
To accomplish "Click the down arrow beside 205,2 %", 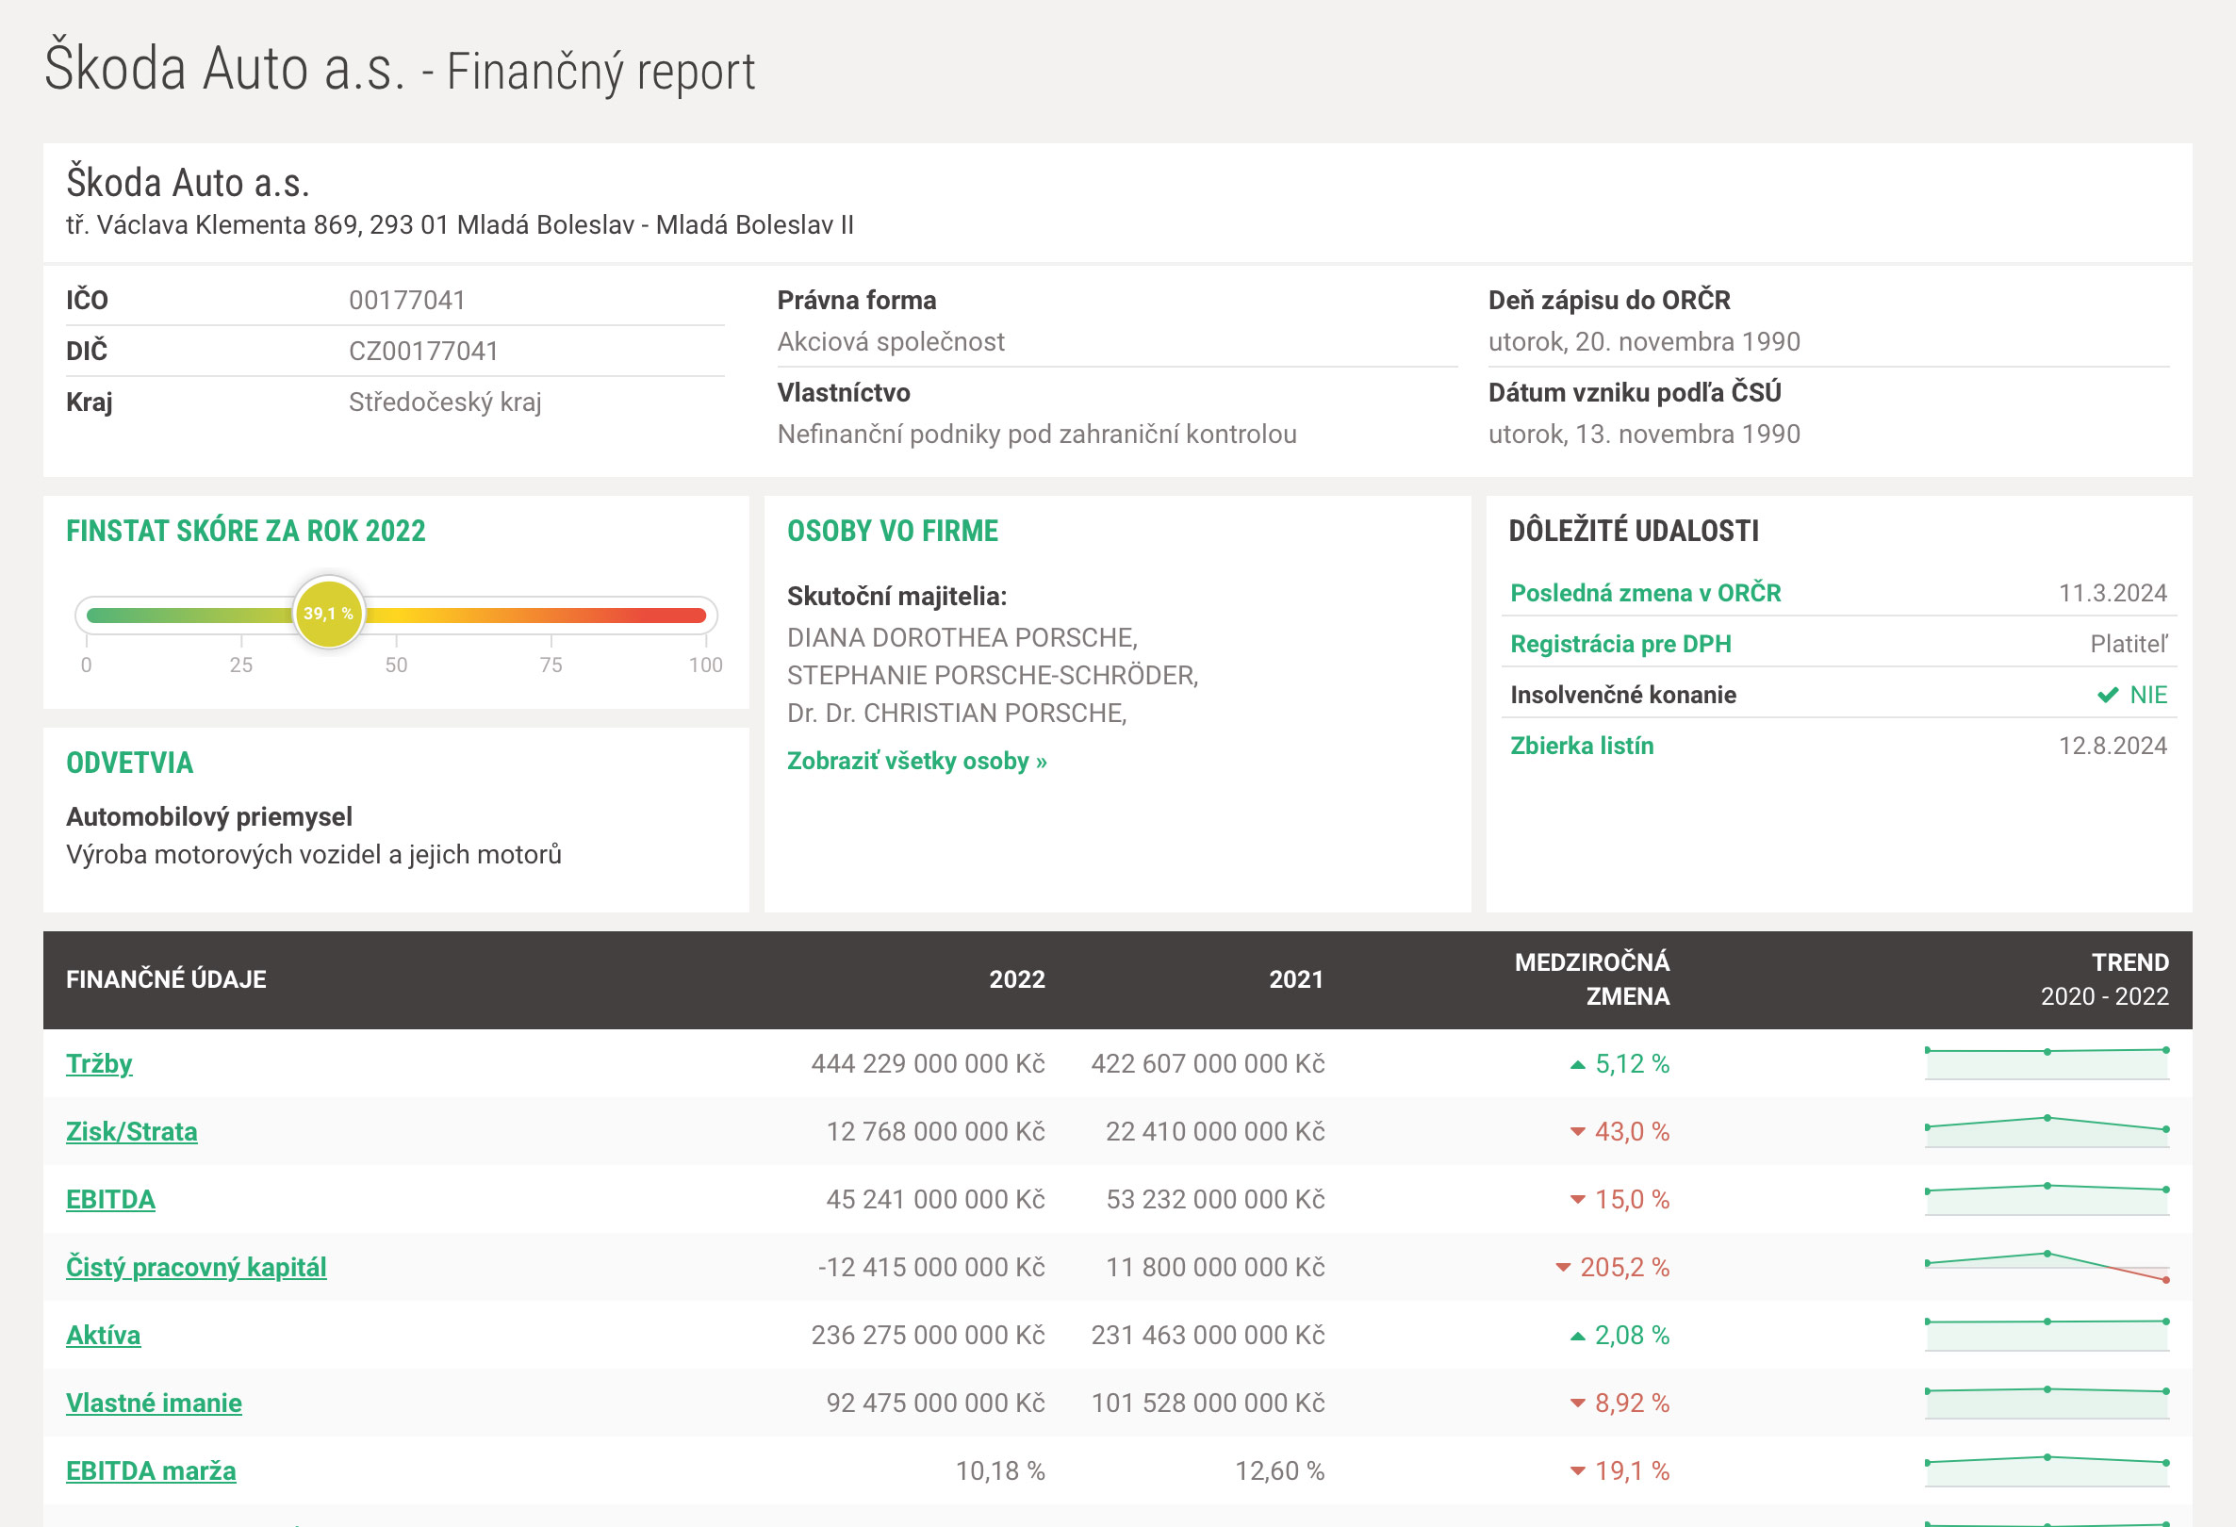I will pyautogui.click(x=1563, y=1268).
